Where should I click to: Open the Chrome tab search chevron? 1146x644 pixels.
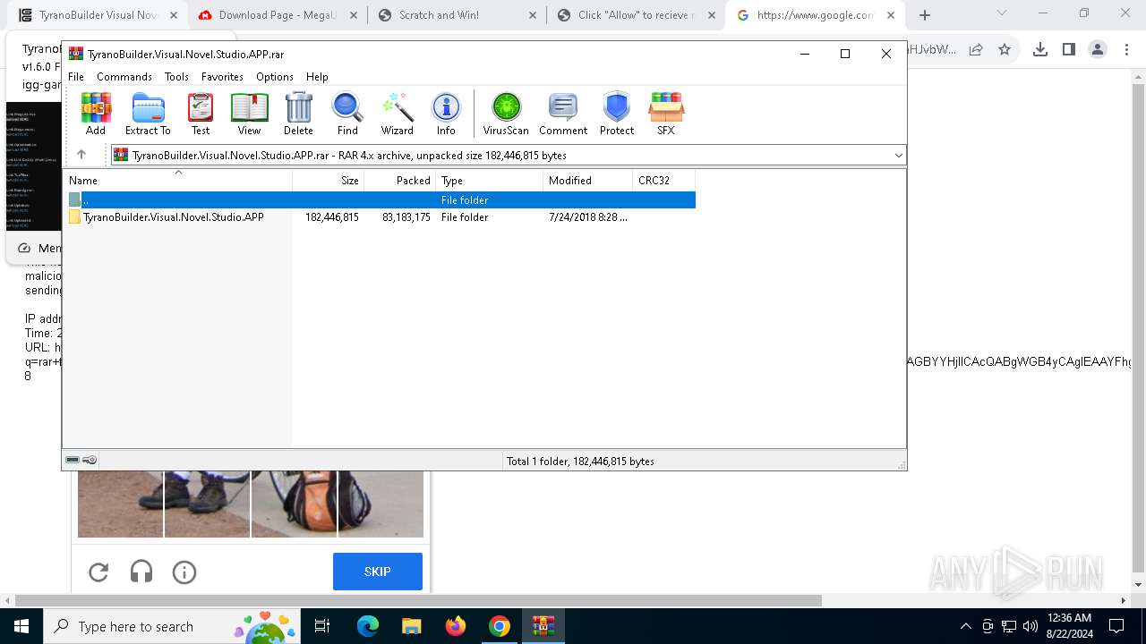(1002, 13)
